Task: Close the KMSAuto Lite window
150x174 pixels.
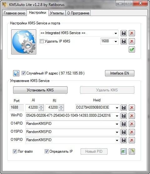Action: [x=140, y=3]
